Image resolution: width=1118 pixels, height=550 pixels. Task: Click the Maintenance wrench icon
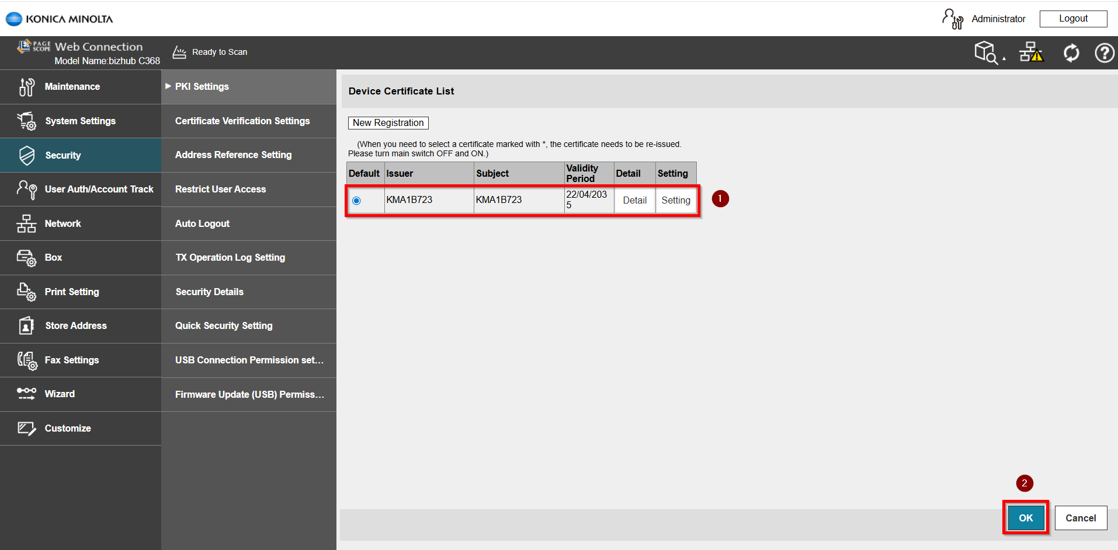pyautogui.click(x=26, y=87)
